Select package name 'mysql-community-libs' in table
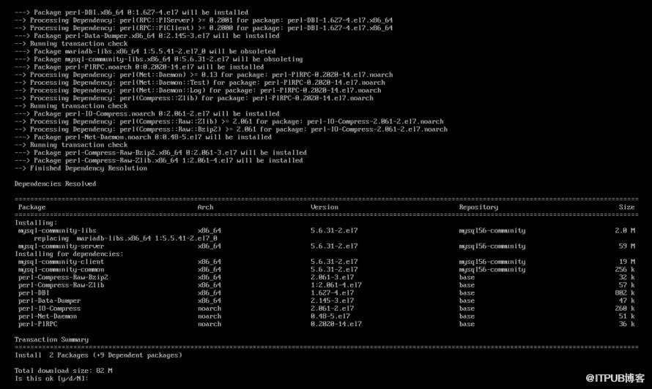Image resolution: width=652 pixels, height=389 pixels. click(57, 231)
